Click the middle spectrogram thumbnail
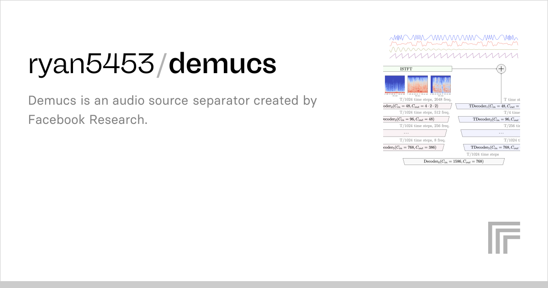 418,84
